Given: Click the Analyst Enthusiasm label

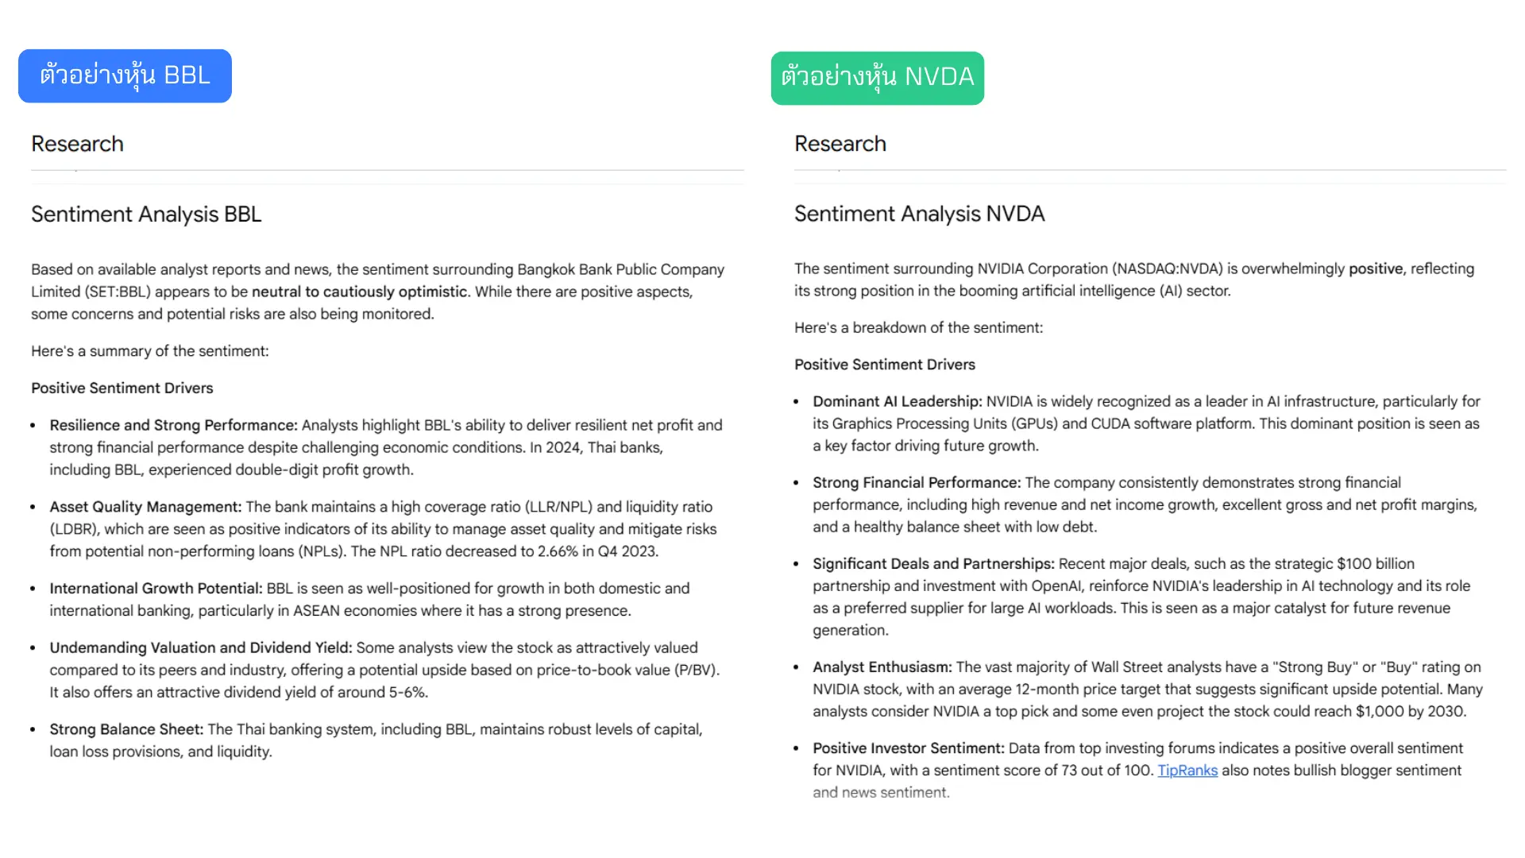Looking at the screenshot, I should point(882,667).
